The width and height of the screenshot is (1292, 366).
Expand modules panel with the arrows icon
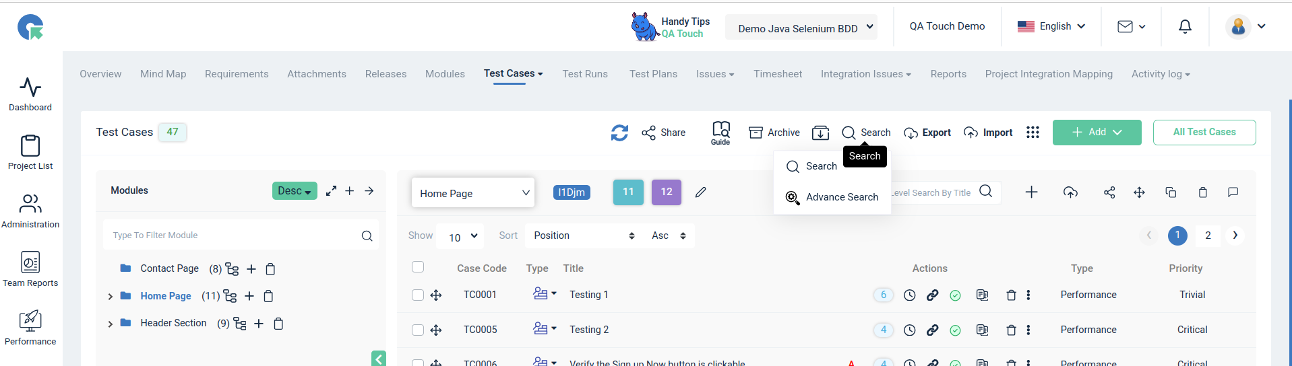(x=331, y=191)
